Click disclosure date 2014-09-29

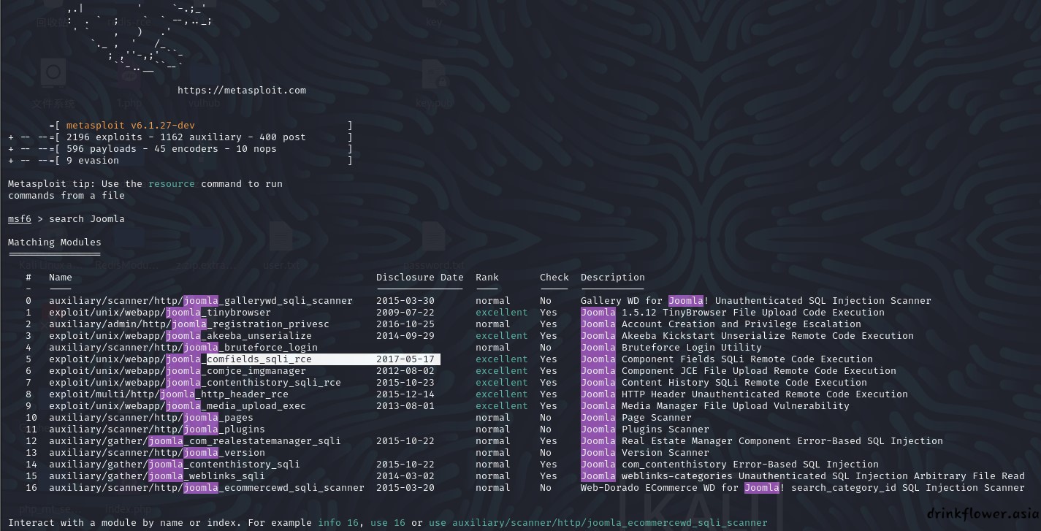click(405, 336)
